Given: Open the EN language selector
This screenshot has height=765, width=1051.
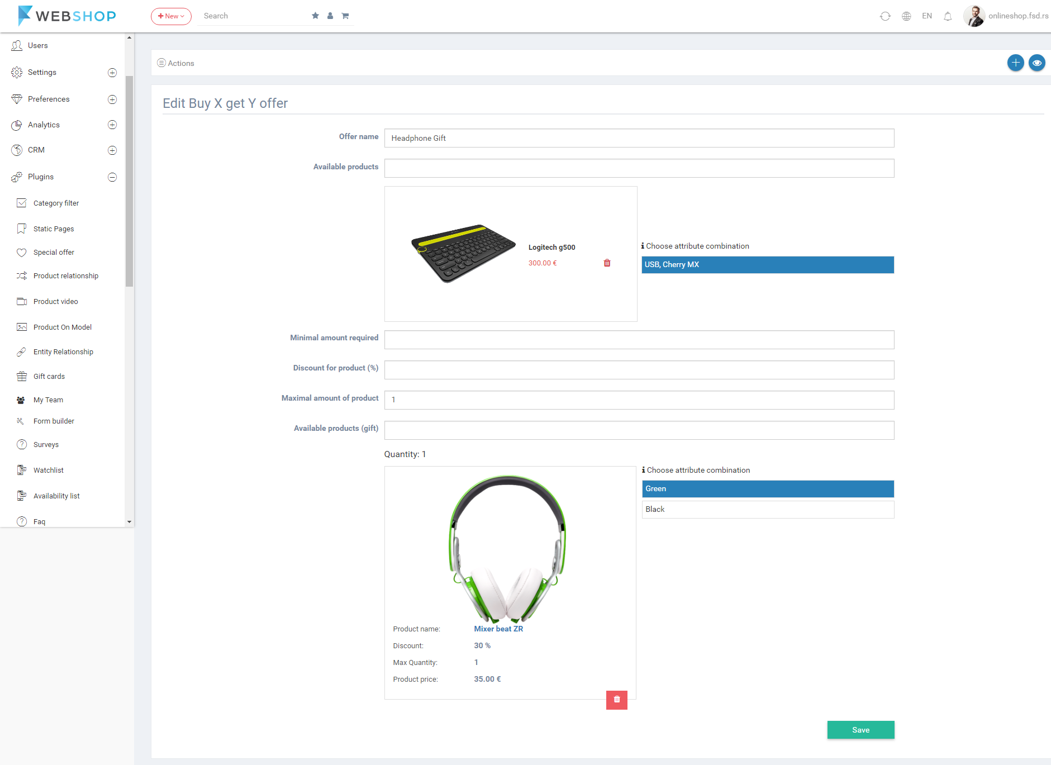Looking at the screenshot, I should pos(927,16).
